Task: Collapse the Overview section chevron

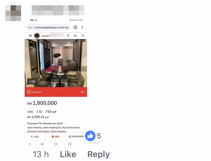Action: pos(82,92)
